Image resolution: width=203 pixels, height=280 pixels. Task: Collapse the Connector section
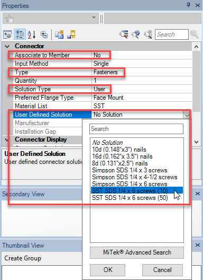(x=7, y=47)
